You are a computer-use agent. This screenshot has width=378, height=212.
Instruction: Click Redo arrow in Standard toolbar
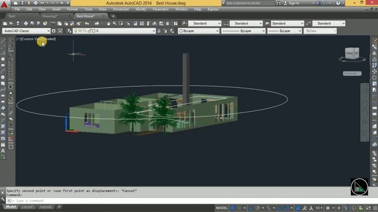point(97,24)
